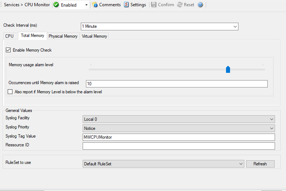This screenshot has height=191, width=286.
Task: Click the memory usage alarm level slider handle
Action: point(228,69)
